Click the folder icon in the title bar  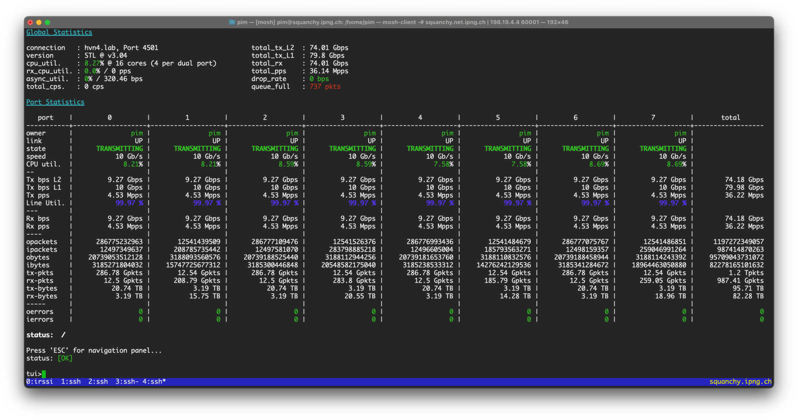232,22
